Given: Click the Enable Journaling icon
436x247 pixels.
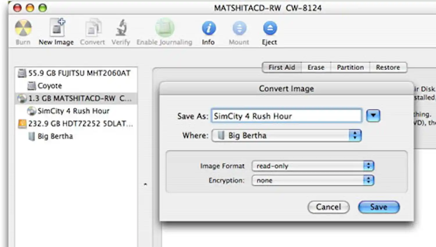Looking at the screenshot, I should pyautogui.click(x=165, y=28).
